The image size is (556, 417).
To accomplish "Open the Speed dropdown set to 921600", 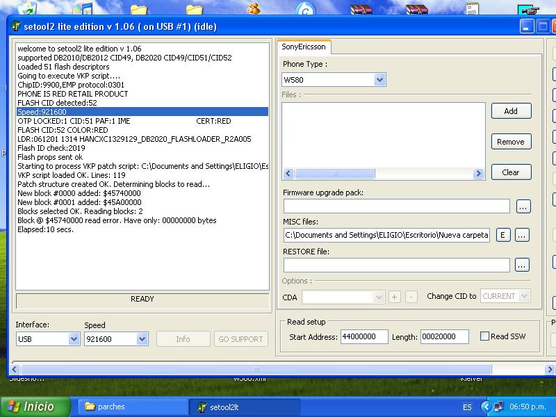I will pos(142,339).
